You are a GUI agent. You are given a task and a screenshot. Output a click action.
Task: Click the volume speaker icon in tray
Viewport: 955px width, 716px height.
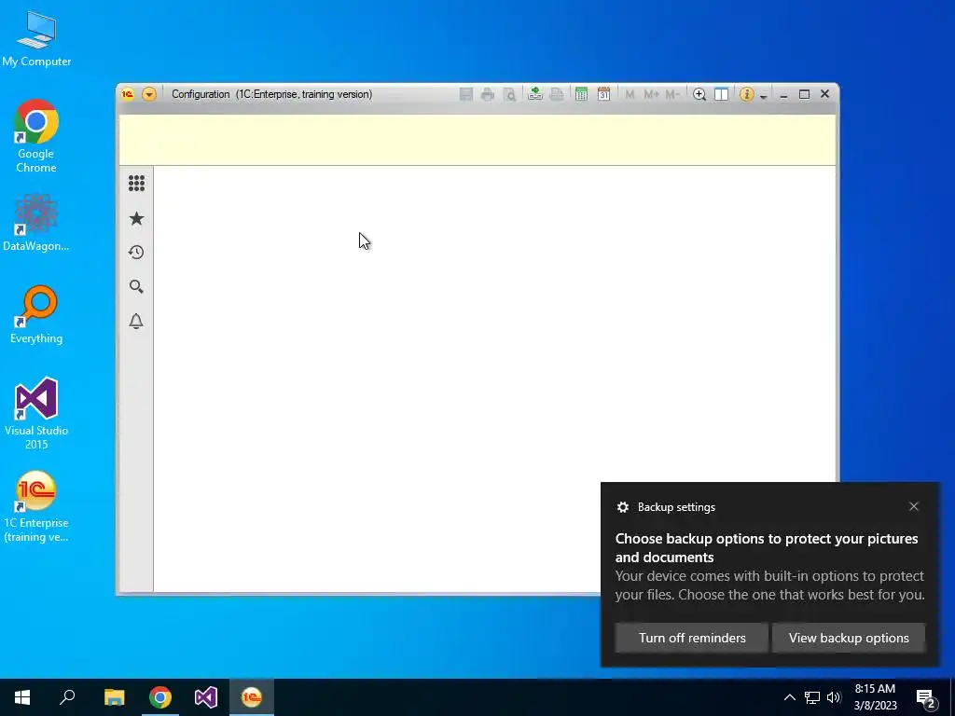pyautogui.click(x=834, y=697)
